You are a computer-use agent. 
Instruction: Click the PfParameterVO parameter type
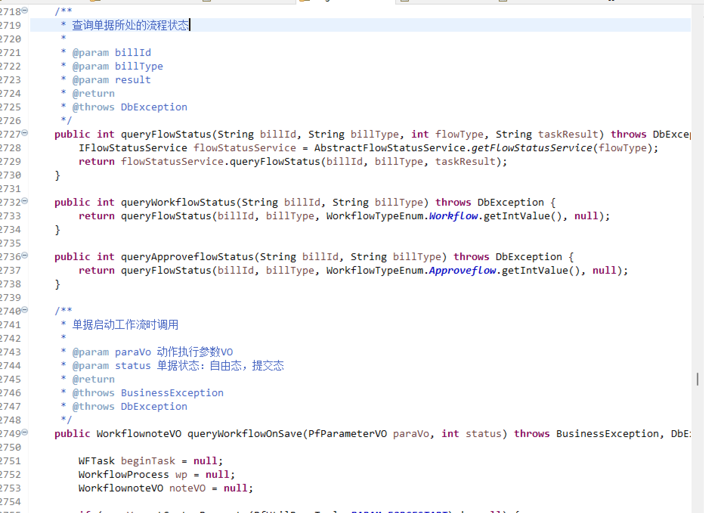(x=347, y=434)
